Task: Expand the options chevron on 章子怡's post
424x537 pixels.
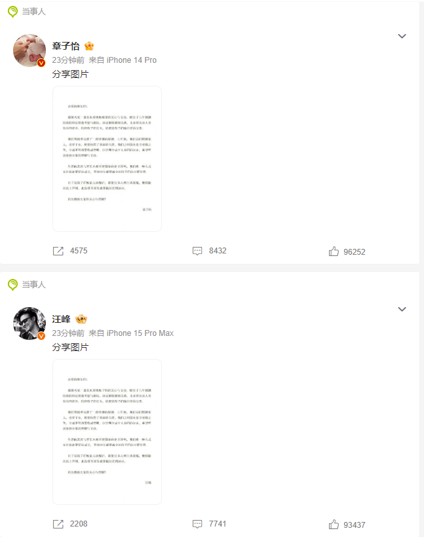Action: [402, 36]
